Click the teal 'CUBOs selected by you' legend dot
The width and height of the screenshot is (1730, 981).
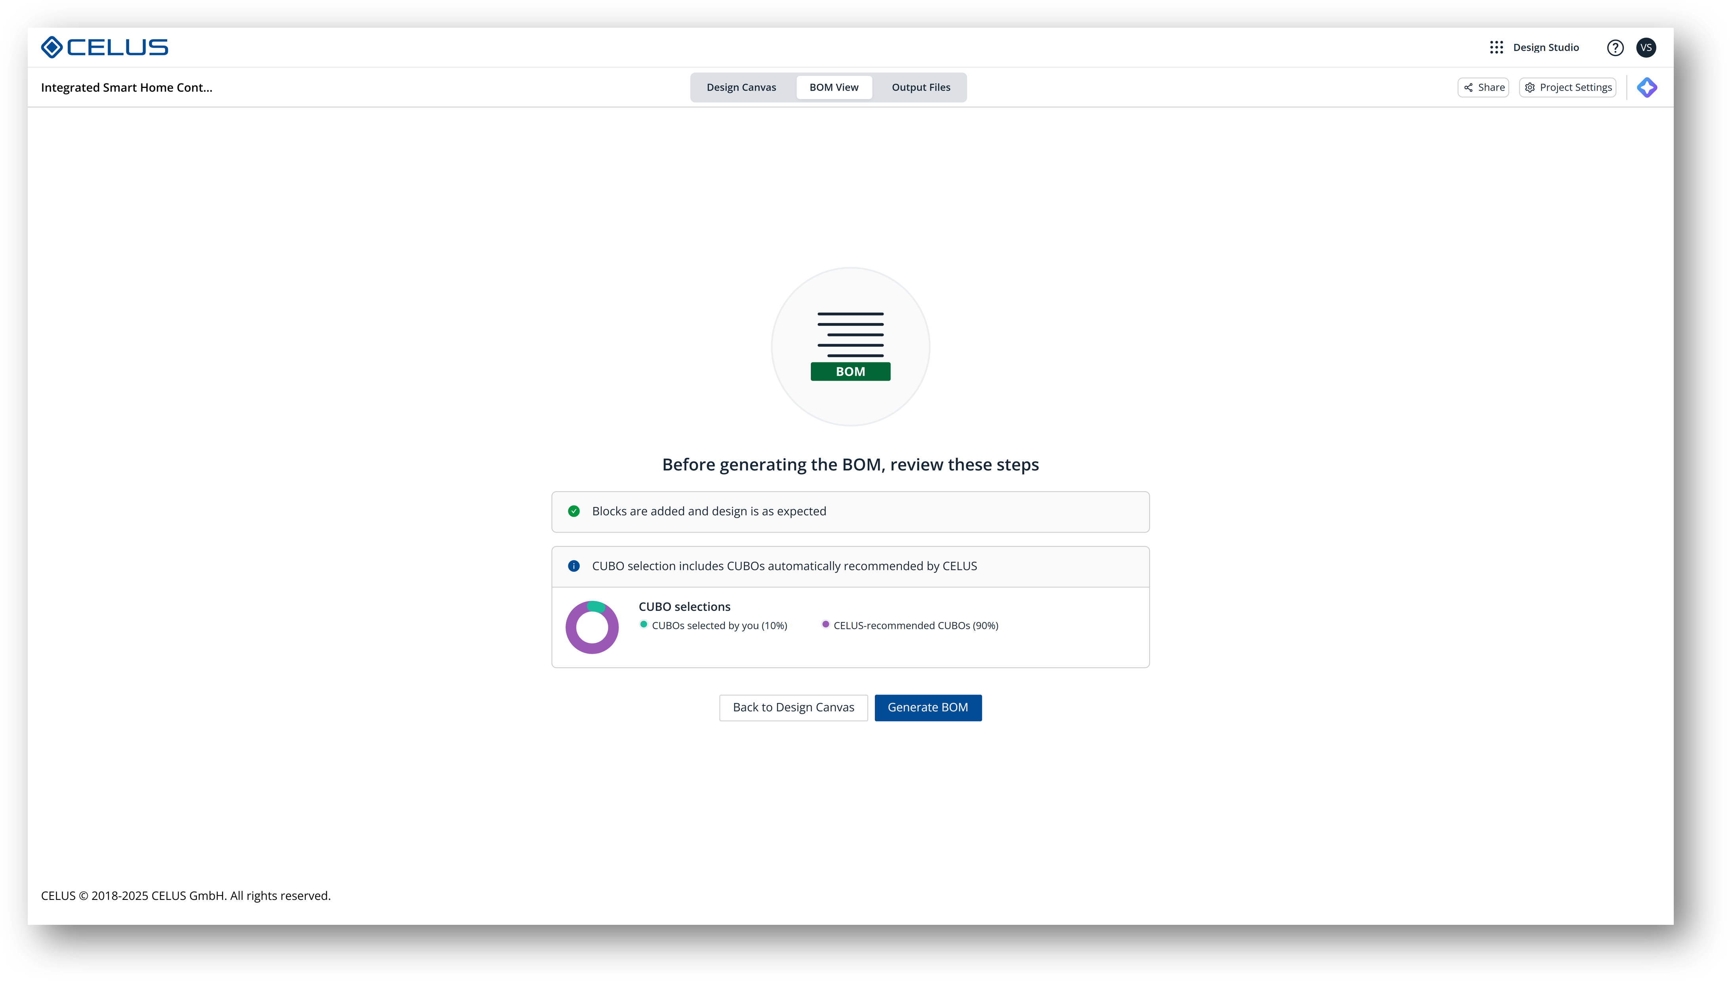point(644,624)
